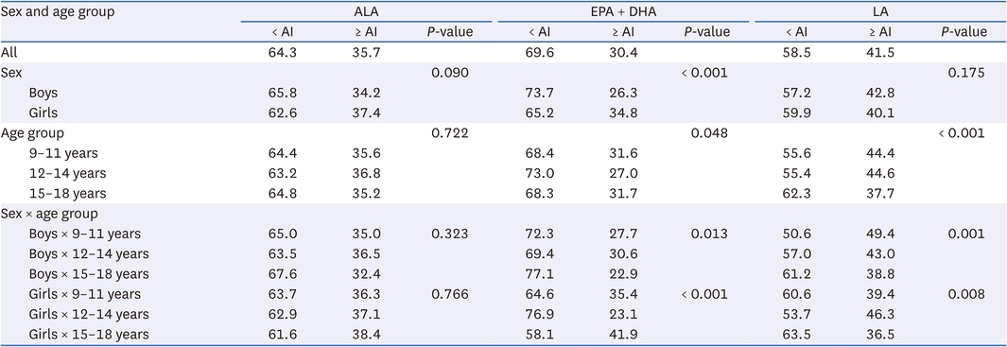The image size is (1007, 347).
Task: Click the 'Boys' row label
Action: click(x=43, y=94)
